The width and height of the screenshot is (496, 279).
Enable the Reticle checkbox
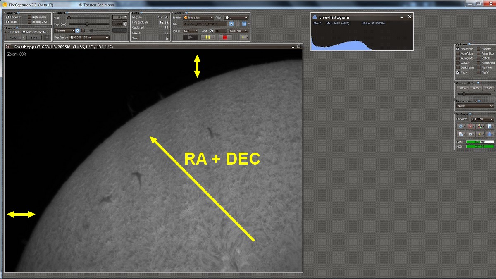(x=479, y=58)
